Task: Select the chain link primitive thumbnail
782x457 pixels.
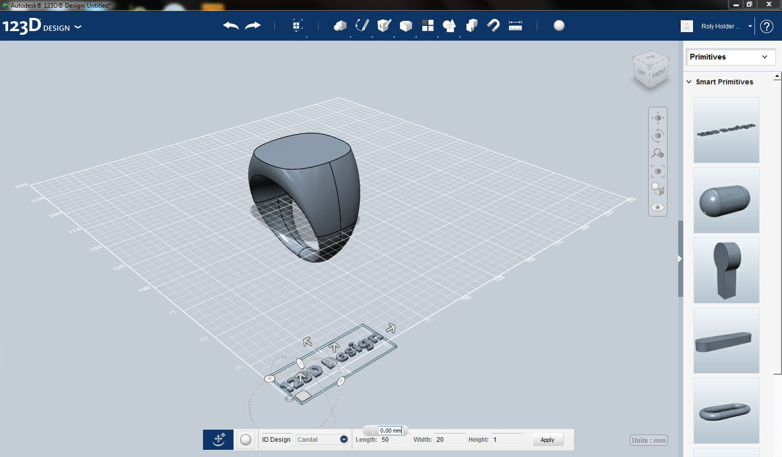Action: tap(726, 411)
